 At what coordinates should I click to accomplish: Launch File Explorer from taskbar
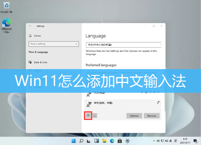104,141
